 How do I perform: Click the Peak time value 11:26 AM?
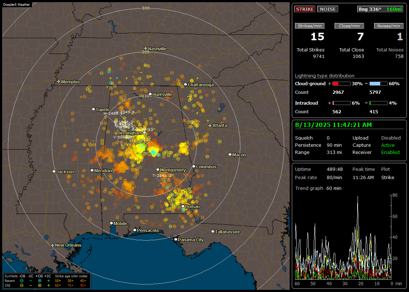(x=363, y=177)
